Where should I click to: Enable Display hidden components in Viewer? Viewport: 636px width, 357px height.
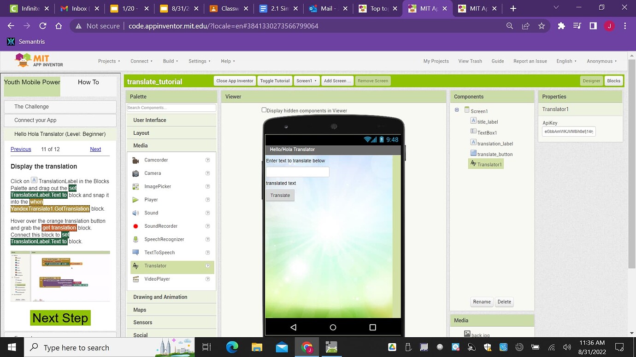(x=264, y=109)
